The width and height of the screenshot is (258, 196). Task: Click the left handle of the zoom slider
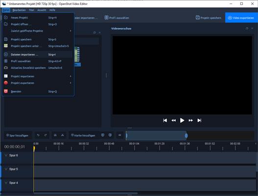[126, 136]
